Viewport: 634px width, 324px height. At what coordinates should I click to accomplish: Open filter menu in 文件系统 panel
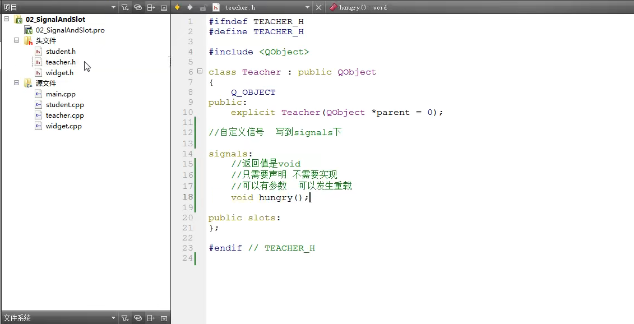pos(125,318)
